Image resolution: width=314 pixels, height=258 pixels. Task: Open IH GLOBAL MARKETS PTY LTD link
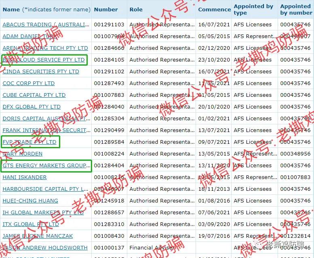pyautogui.click(x=43, y=212)
